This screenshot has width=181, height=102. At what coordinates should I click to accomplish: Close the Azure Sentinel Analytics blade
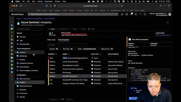[168, 22]
